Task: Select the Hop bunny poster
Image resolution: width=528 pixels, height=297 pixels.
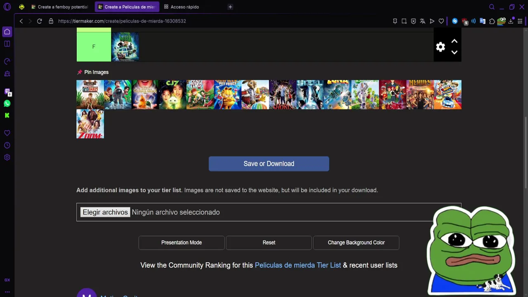Action: click(255, 95)
